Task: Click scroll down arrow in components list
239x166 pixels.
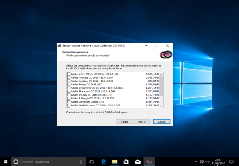Action: tap(161, 106)
